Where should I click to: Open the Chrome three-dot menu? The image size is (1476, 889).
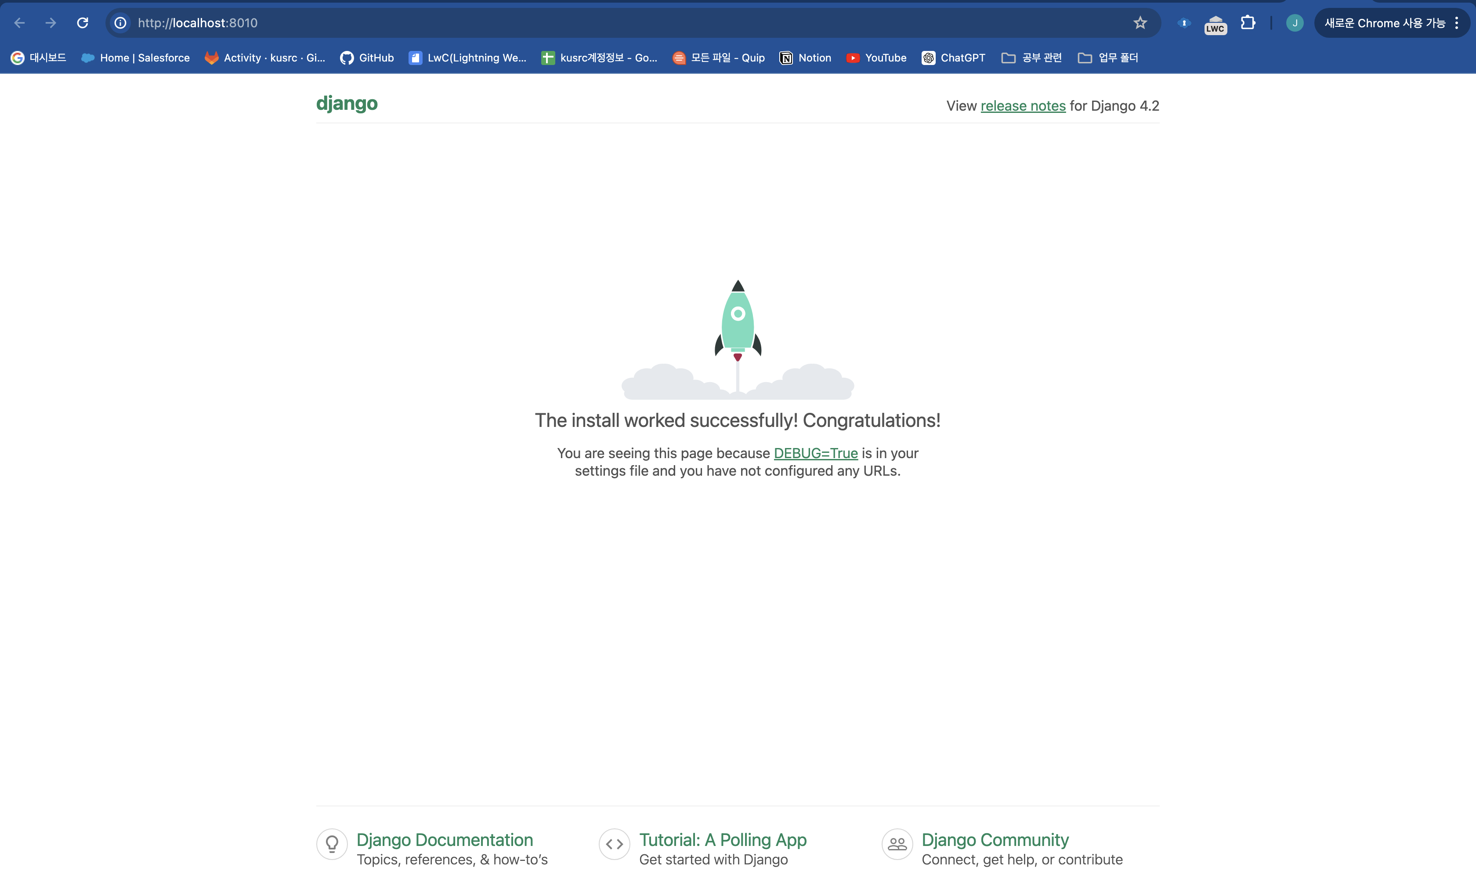(1457, 23)
